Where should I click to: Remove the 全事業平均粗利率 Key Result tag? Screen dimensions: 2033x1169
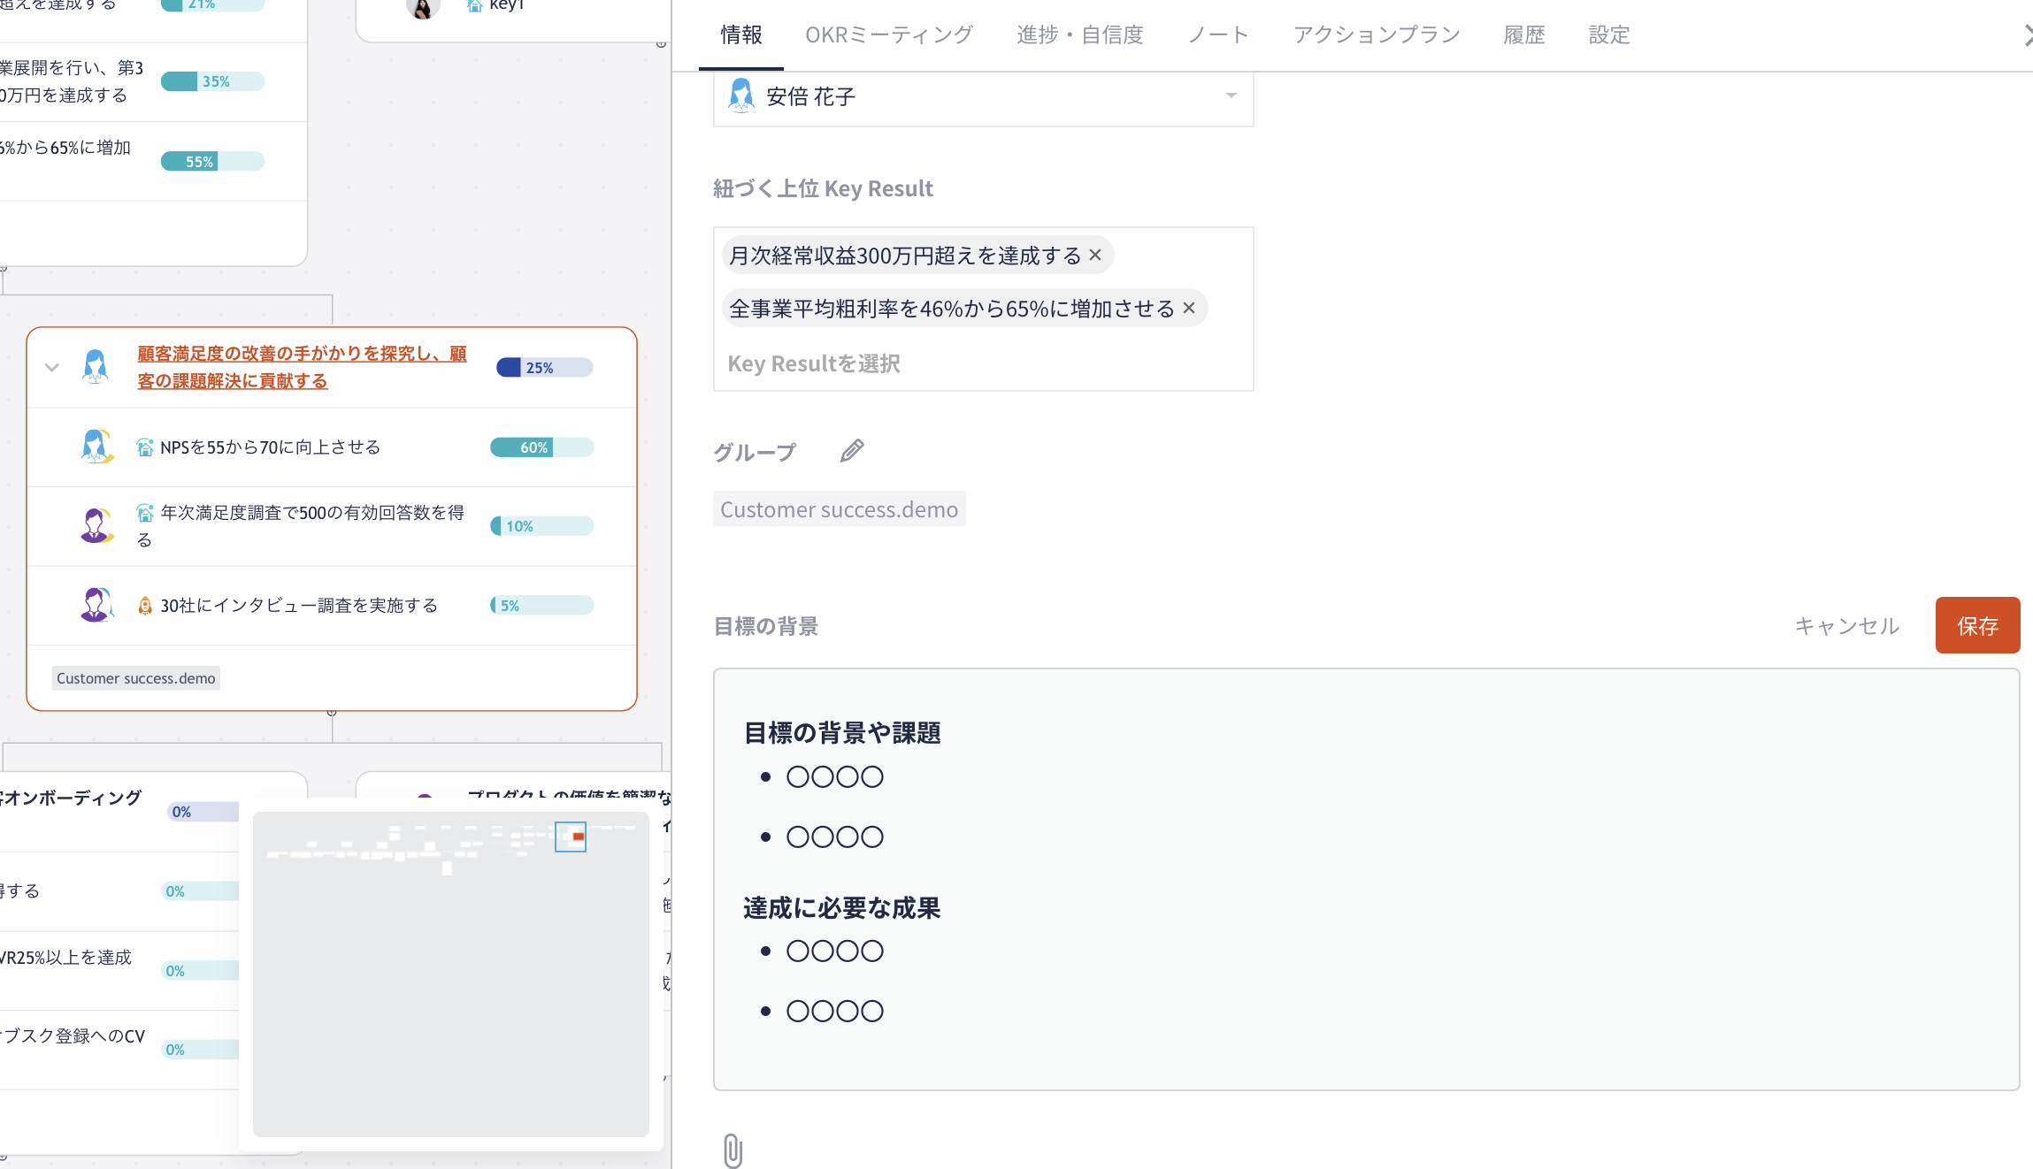click(1189, 308)
